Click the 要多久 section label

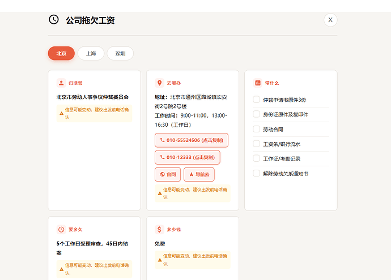point(75,230)
